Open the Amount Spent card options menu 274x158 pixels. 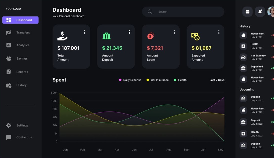point(174,32)
